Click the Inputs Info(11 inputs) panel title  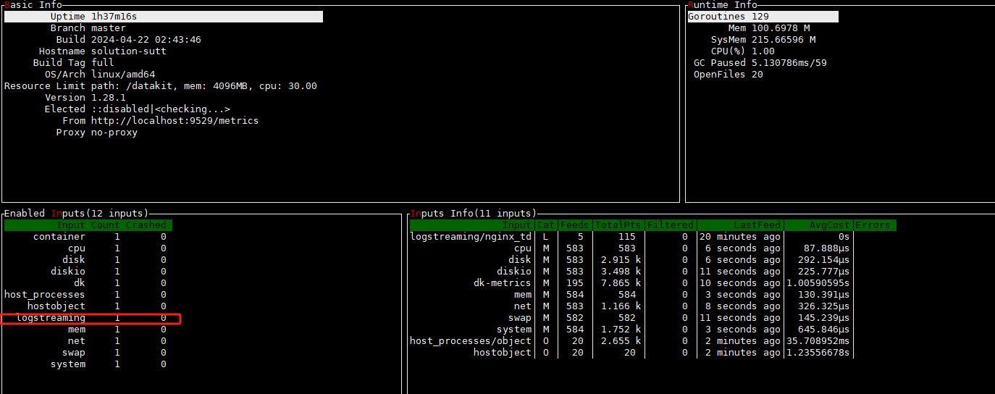(474, 214)
